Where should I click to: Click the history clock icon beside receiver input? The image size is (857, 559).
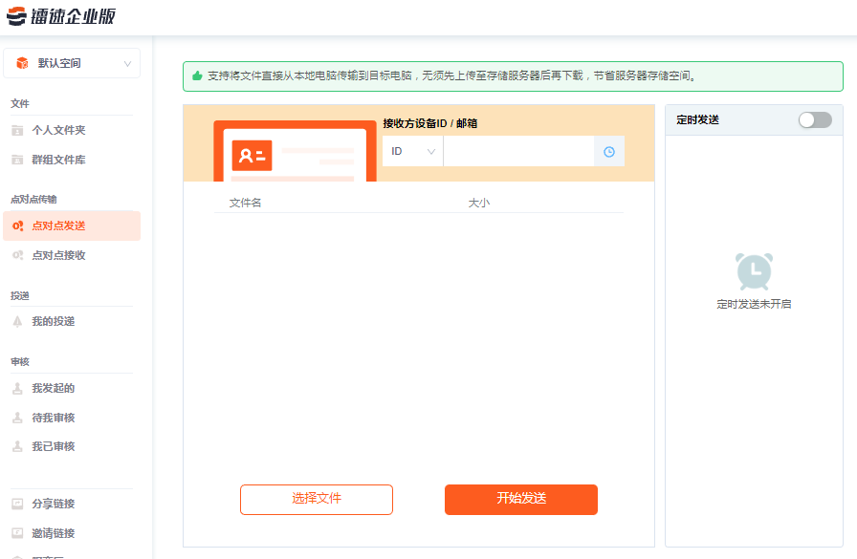(x=608, y=152)
